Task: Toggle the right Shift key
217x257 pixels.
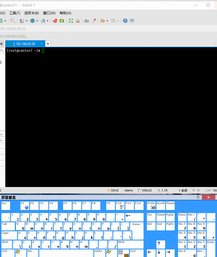Action: click(130, 244)
